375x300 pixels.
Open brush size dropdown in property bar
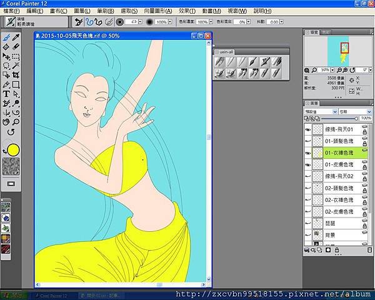pyautogui.click(x=140, y=22)
